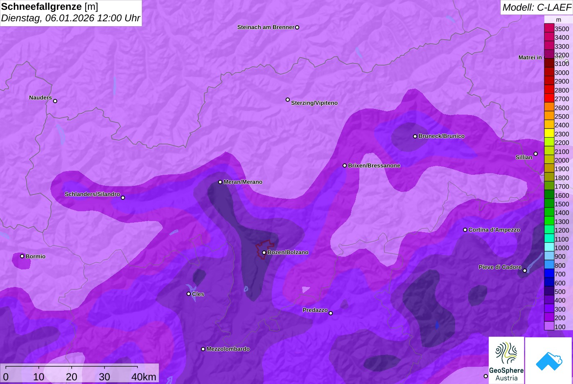Click the 2300 m yellow legend swatch

549,133
